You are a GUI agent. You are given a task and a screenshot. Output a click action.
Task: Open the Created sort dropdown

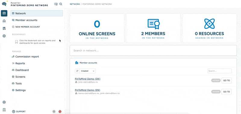(88, 71)
